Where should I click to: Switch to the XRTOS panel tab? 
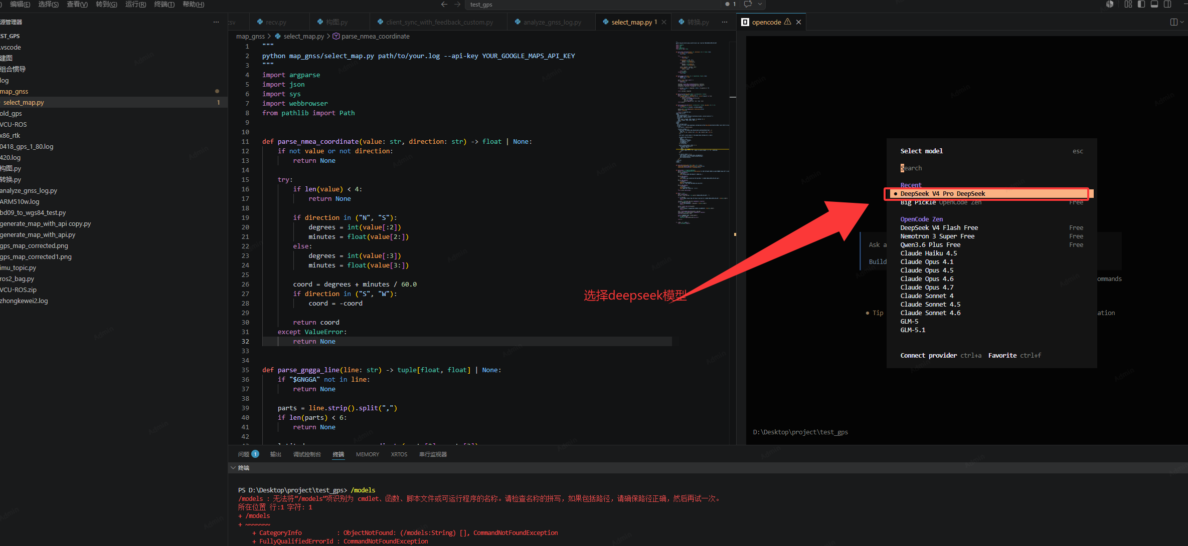399,454
